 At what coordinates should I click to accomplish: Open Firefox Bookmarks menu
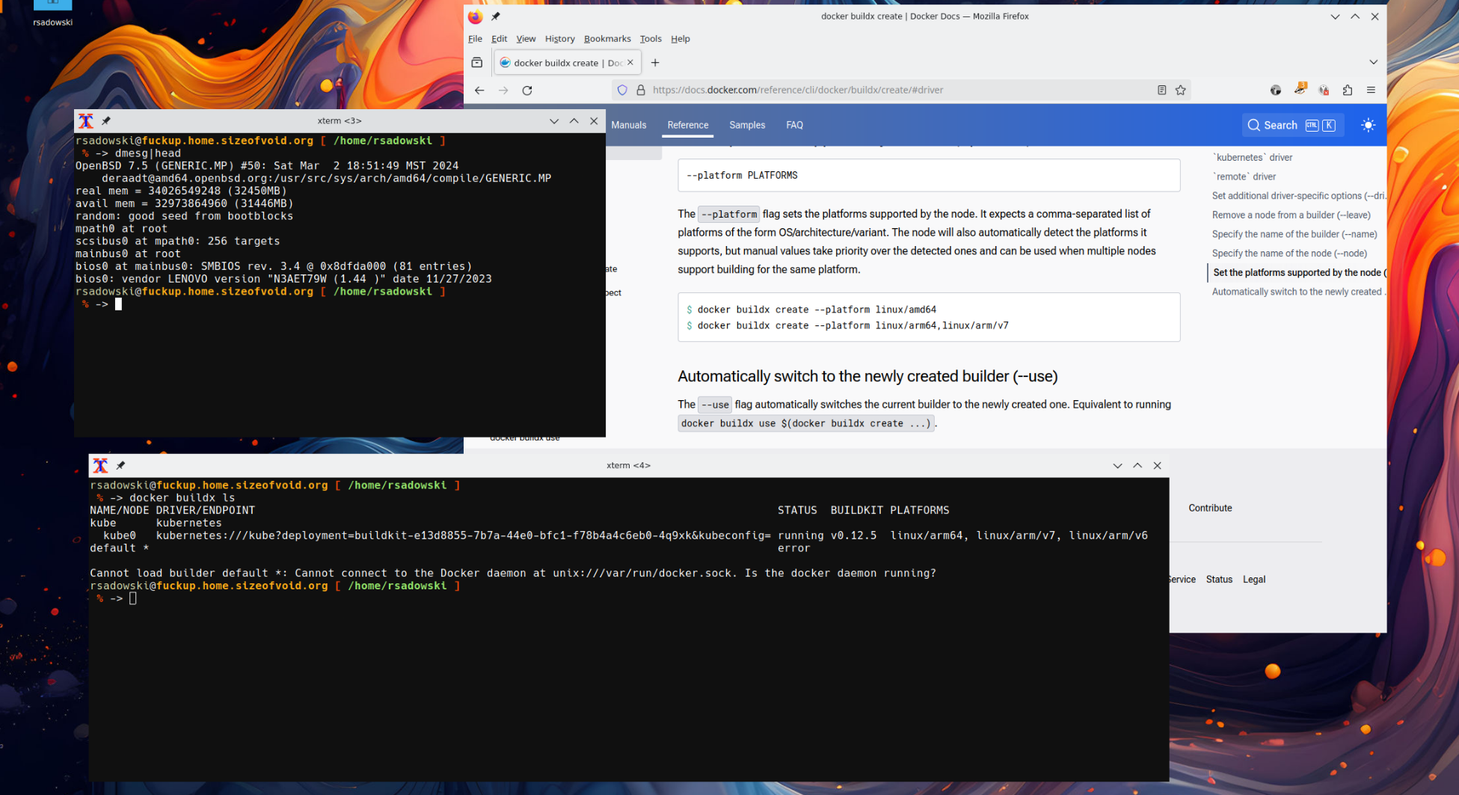(x=607, y=39)
